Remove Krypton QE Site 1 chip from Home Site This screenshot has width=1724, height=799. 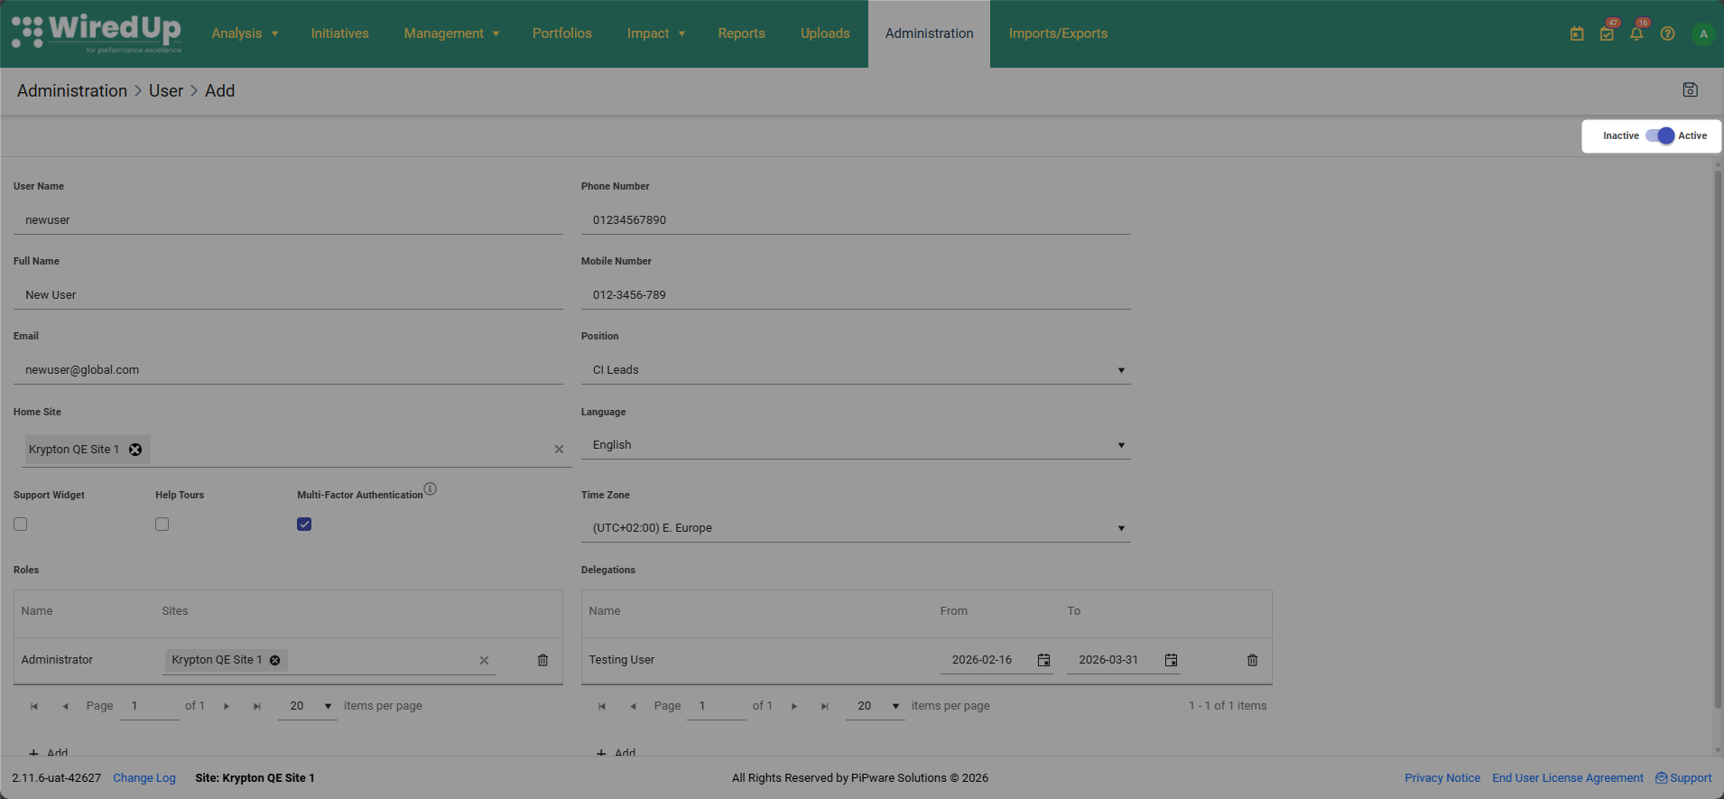(x=135, y=450)
